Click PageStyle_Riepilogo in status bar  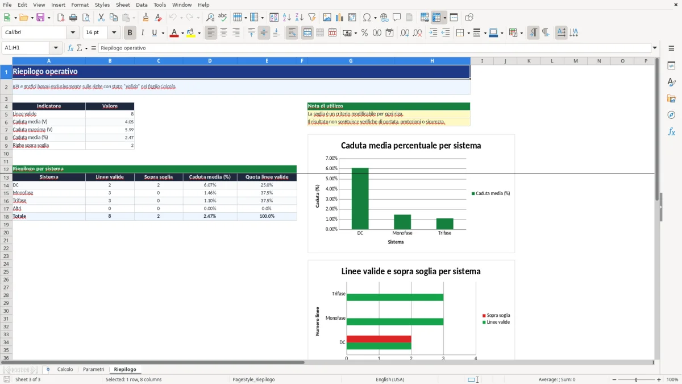point(253,379)
